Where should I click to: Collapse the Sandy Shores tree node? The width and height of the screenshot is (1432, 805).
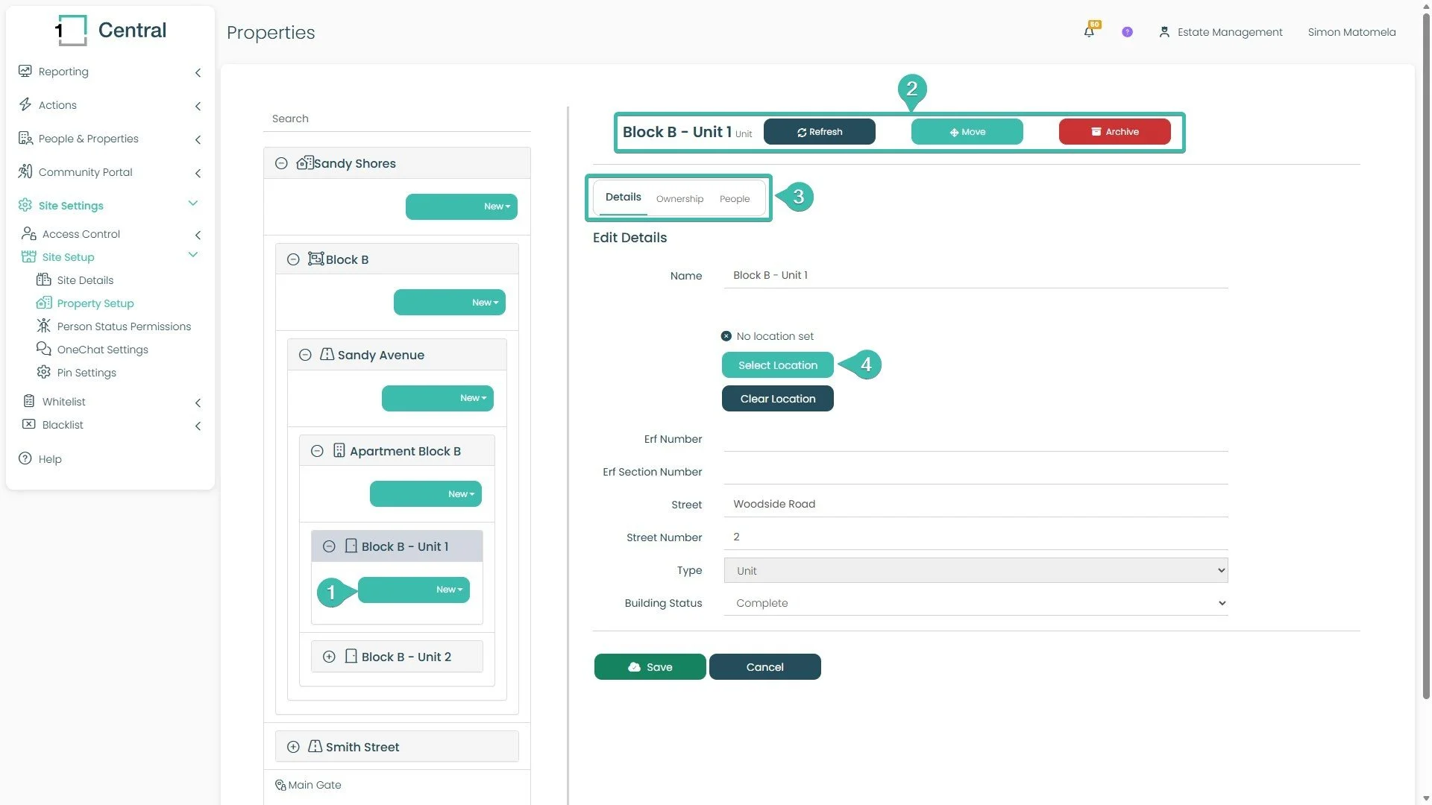click(281, 163)
